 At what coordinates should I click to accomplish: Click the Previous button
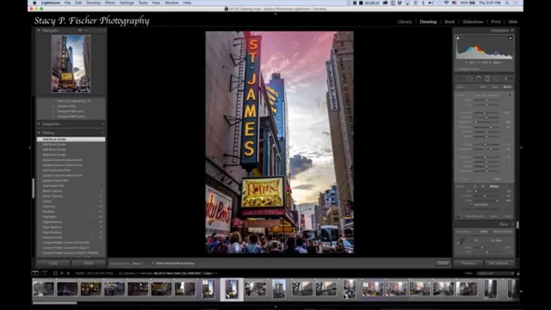[x=468, y=263]
